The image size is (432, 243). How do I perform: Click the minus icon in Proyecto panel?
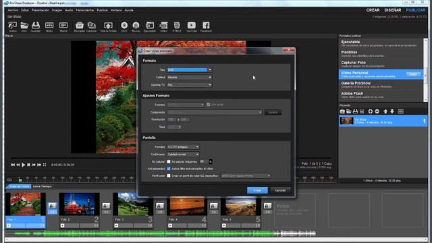[377, 111]
